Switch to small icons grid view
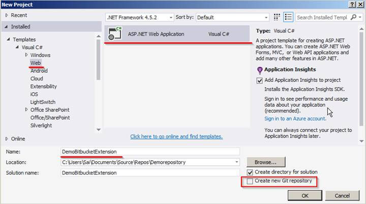 click(x=277, y=17)
